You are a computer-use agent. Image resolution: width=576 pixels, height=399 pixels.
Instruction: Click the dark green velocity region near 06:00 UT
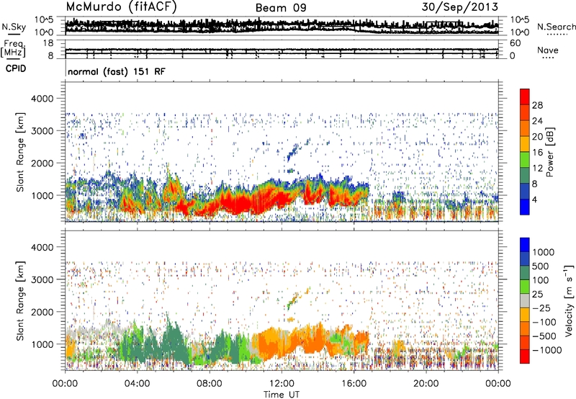[171, 341]
